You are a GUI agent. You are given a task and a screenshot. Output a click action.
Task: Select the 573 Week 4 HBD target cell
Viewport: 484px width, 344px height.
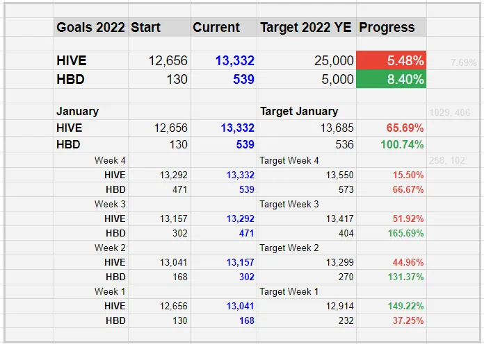[x=307, y=189]
